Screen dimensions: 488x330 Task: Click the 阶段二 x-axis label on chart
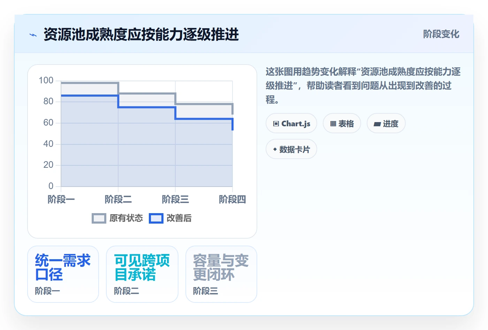(x=118, y=199)
